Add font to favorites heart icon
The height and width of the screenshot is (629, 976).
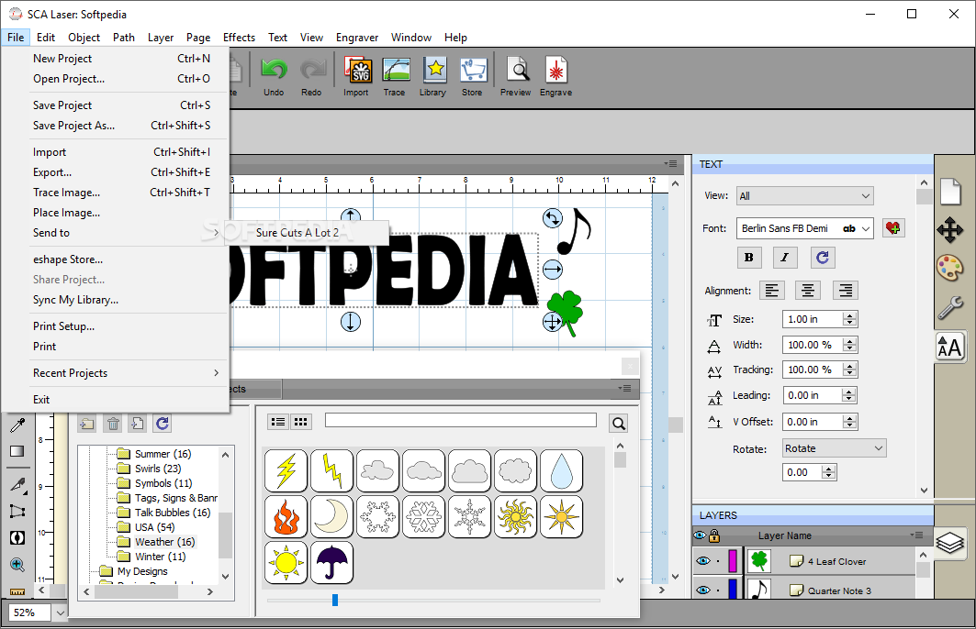click(893, 228)
